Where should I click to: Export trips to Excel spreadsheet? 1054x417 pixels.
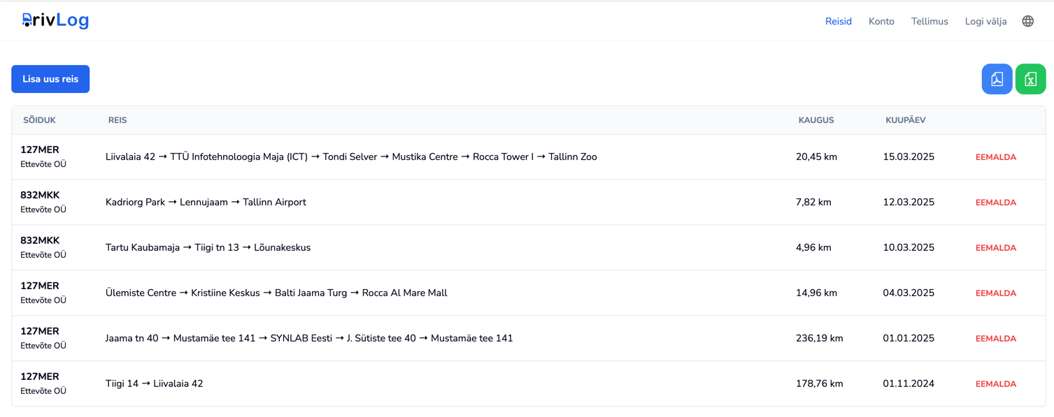pos(1030,79)
